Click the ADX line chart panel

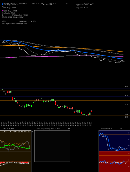(16, 141)
